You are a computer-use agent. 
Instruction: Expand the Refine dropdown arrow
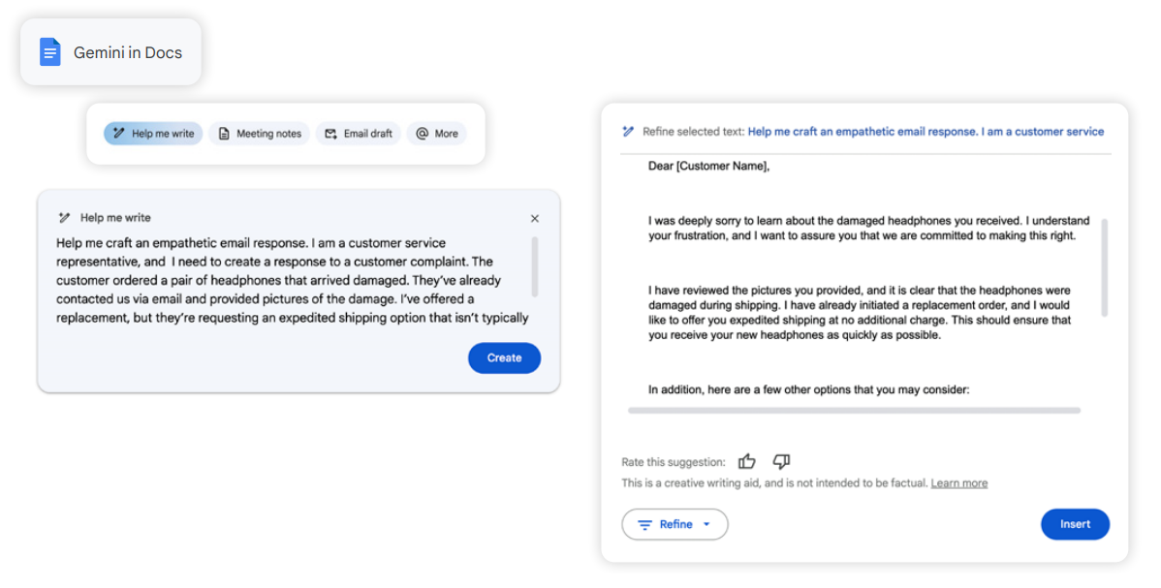tap(706, 525)
